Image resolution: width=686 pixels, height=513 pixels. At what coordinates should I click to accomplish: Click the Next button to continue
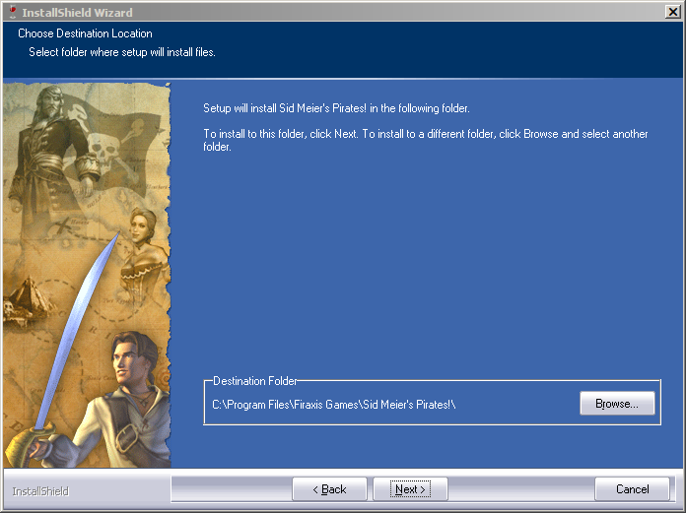tap(410, 489)
